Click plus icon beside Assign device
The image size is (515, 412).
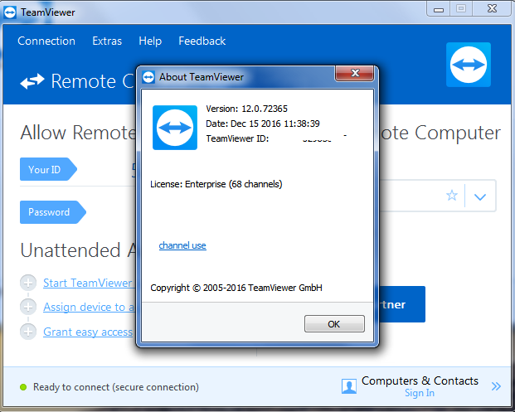(28, 307)
